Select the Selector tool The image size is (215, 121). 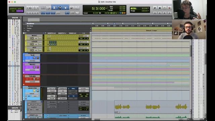click(x=60, y=8)
